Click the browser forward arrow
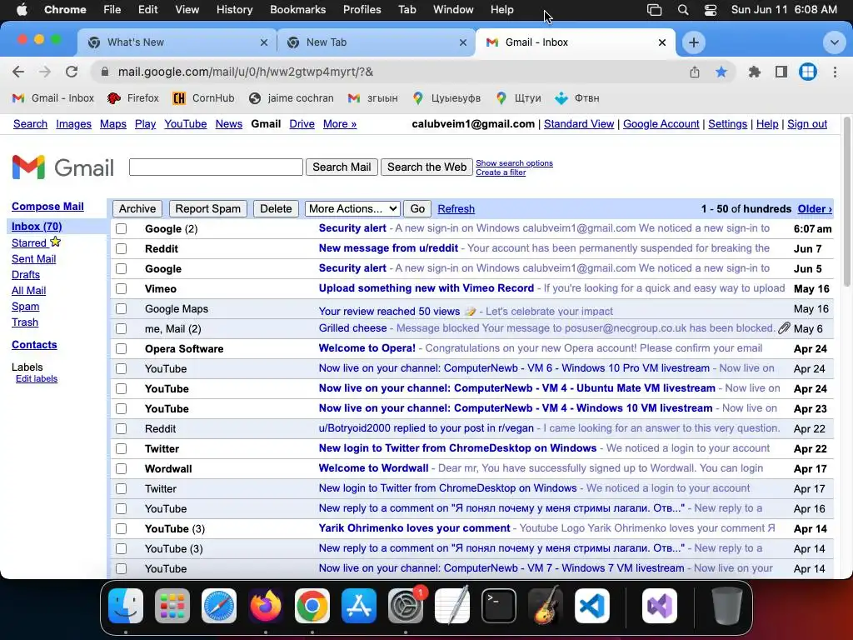The width and height of the screenshot is (853, 640). (45, 72)
